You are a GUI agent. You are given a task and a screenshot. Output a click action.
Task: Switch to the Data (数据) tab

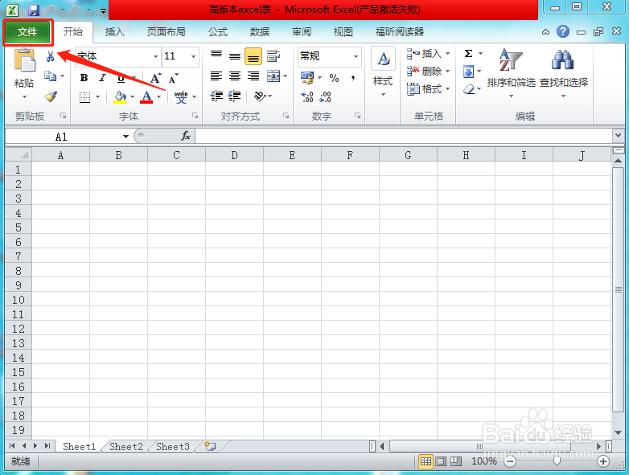click(260, 32)
